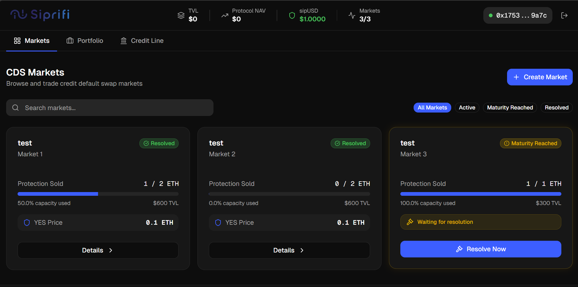Click the gavel icon in Waiting for resolution
Image resolution: width=578 pixels, height=287 pixels.
point(410,222)
